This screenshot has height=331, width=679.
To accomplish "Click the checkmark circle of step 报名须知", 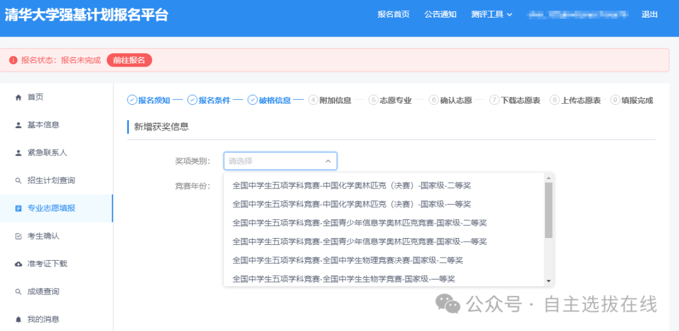I will click(x=131, y=100).
